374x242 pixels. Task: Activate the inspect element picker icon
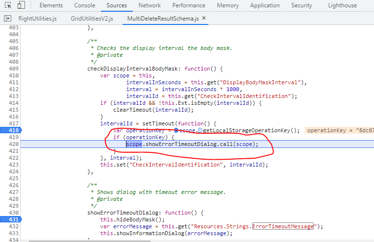[8, 5]
